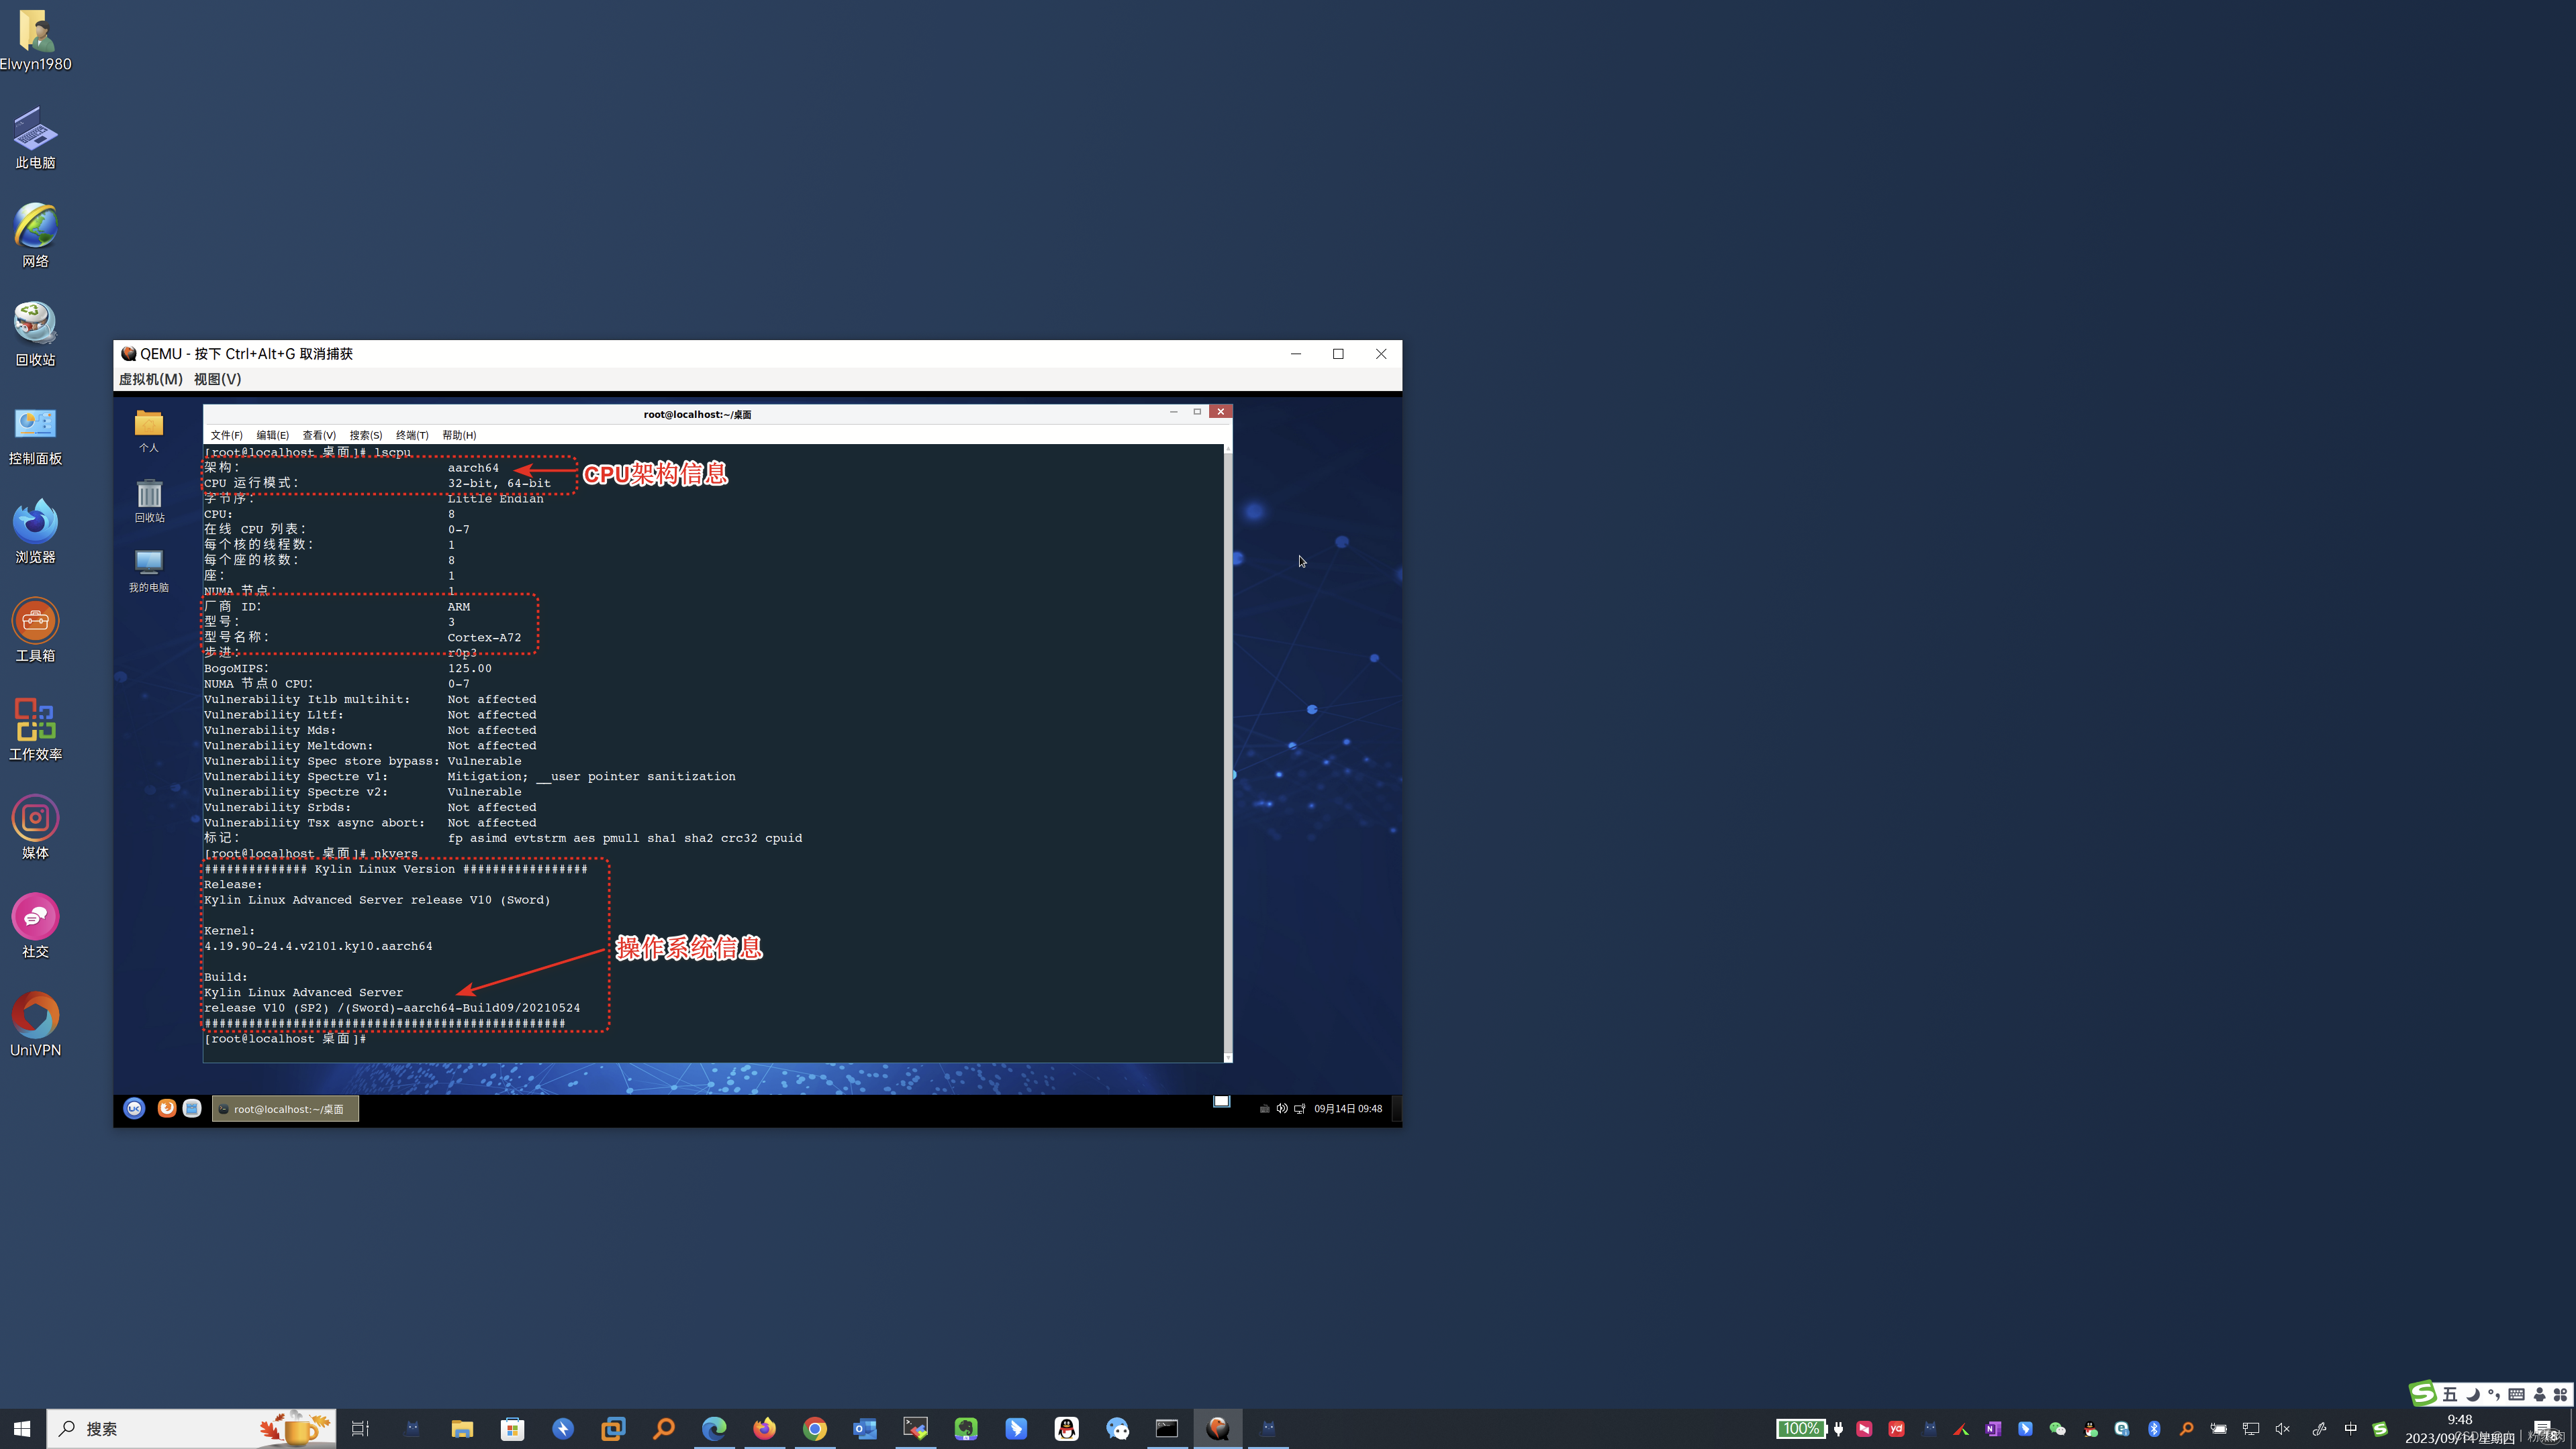
Task: Open the terminal 查看(V) menu
Action: (319, 435)
